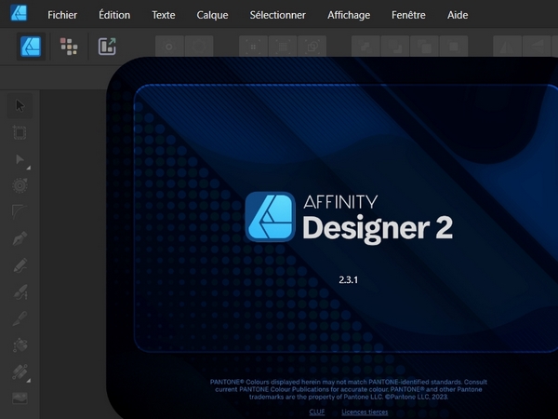The image size is (558, 419).
Task: Open the Calque menu
Action: 212,15
